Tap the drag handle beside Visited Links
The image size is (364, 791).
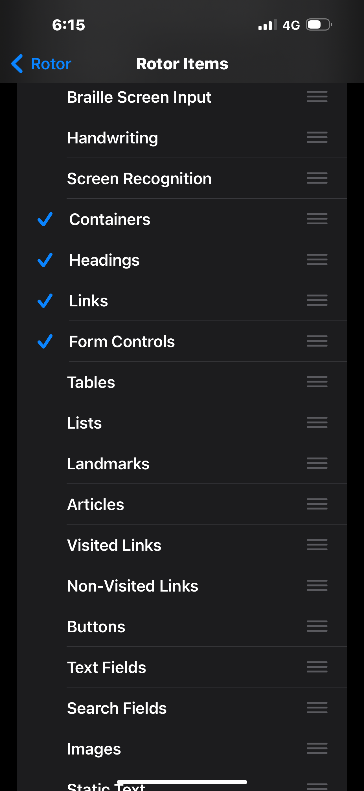(x=317, y=545)
